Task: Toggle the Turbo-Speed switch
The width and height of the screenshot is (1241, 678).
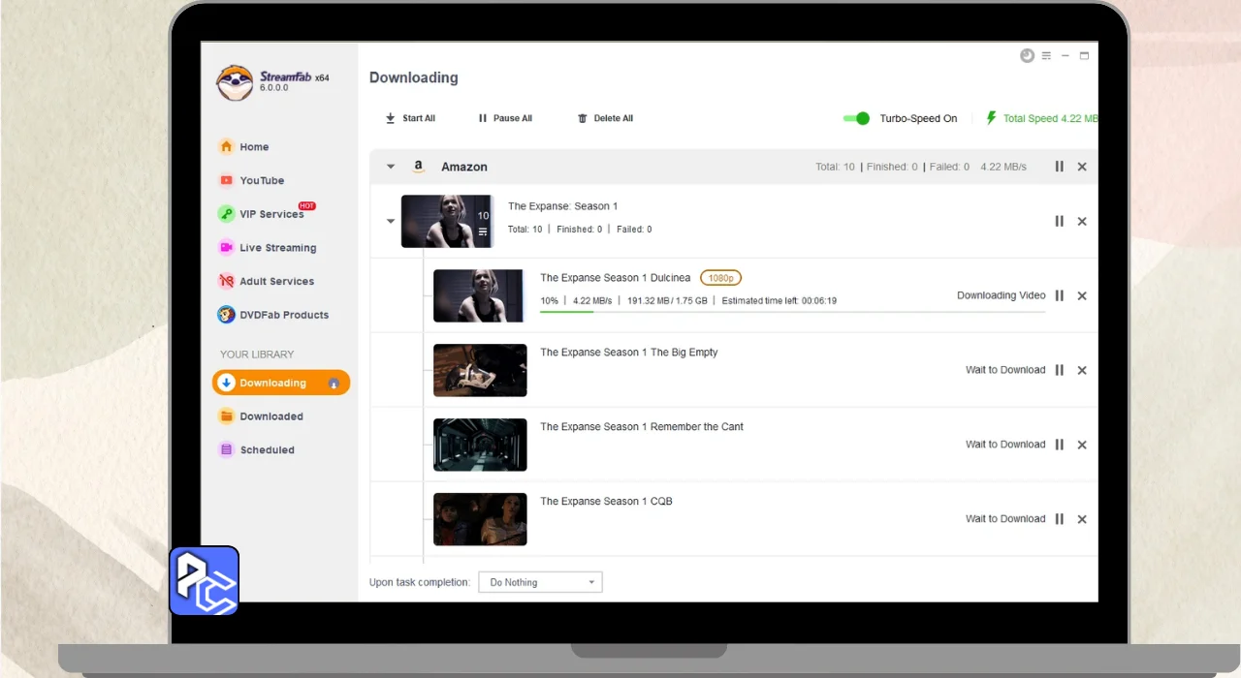Action: pyautogui.click(x=856, y=118)
